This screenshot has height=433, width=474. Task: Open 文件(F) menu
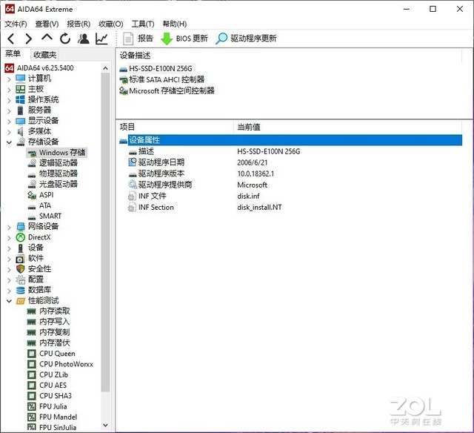pos(16,24)
